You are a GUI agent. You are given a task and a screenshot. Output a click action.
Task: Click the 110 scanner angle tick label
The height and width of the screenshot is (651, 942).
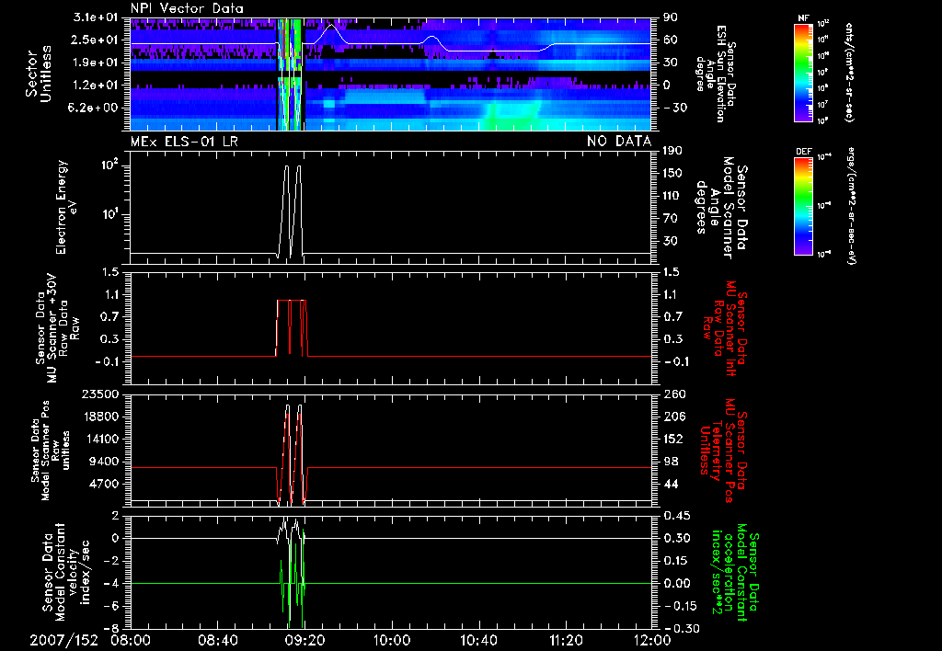click(672, 196)
